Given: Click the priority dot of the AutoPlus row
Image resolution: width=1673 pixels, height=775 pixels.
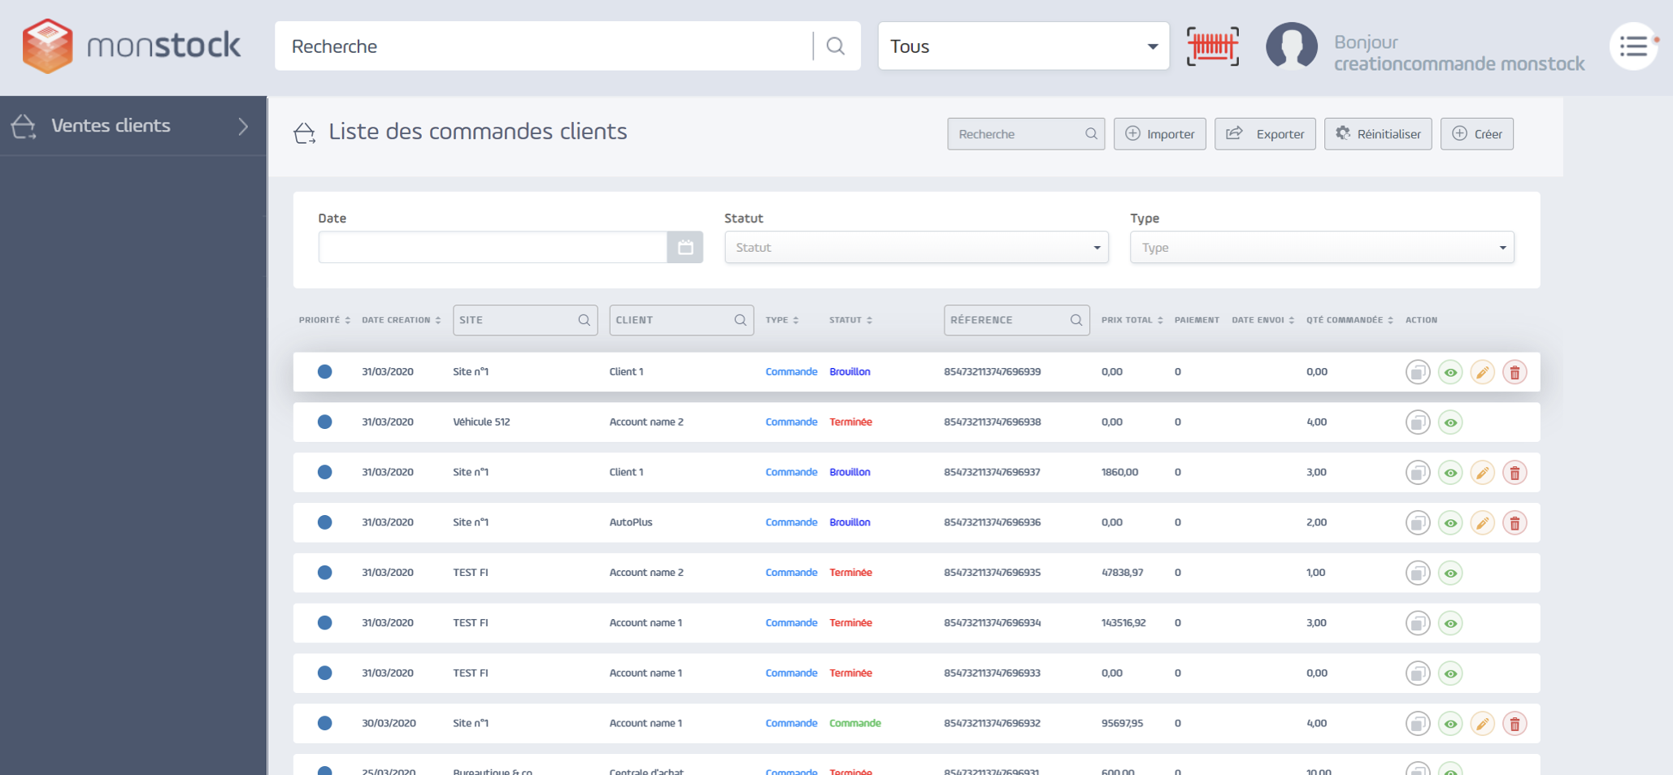Looking at the screenshot, I should [324, 522].
